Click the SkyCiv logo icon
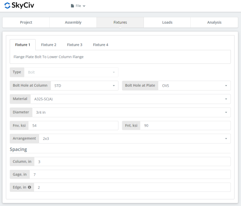 pos(7,6)
